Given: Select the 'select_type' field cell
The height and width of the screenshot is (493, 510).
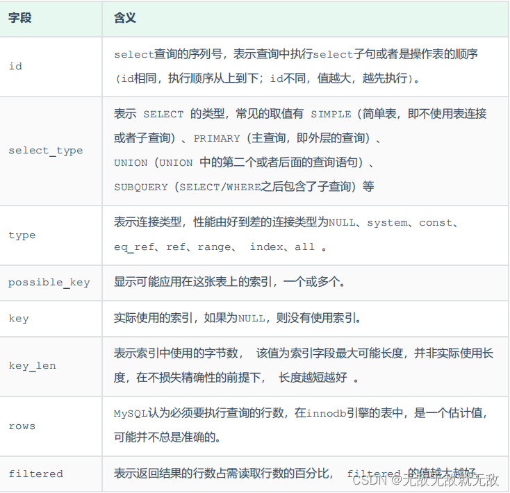Looking at the screenshot, I should (x=51, y=151).
